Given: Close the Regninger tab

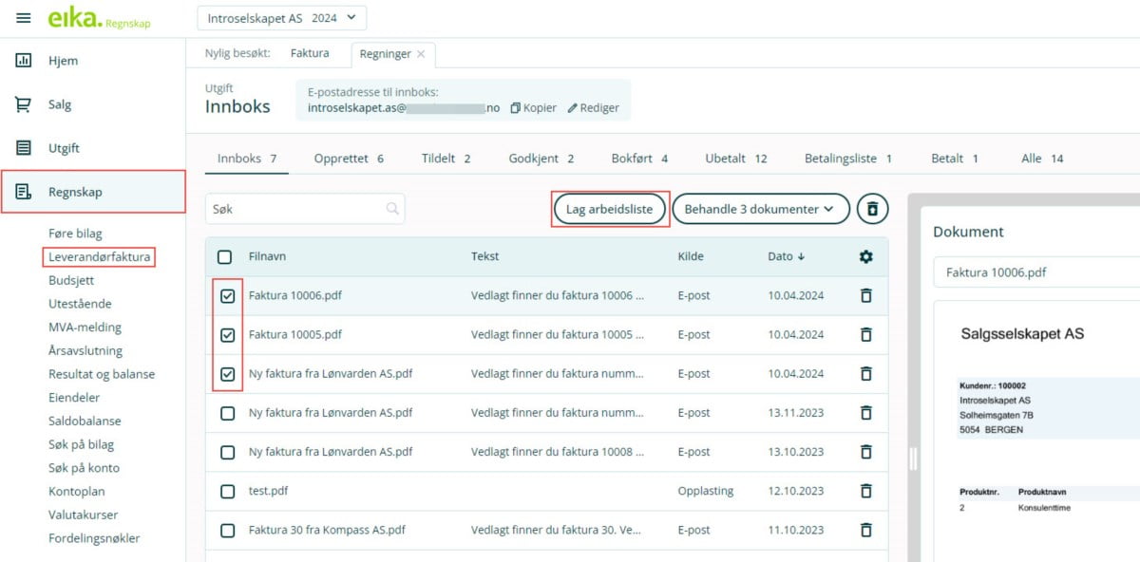Looking at the screenshot, I should tap(421, 54).
